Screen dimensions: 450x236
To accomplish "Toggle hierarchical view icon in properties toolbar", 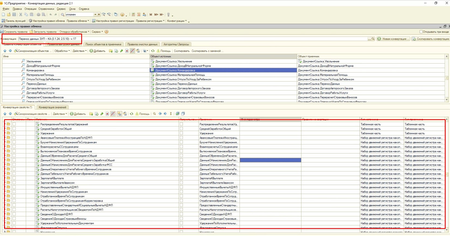I will click(119, 114).
